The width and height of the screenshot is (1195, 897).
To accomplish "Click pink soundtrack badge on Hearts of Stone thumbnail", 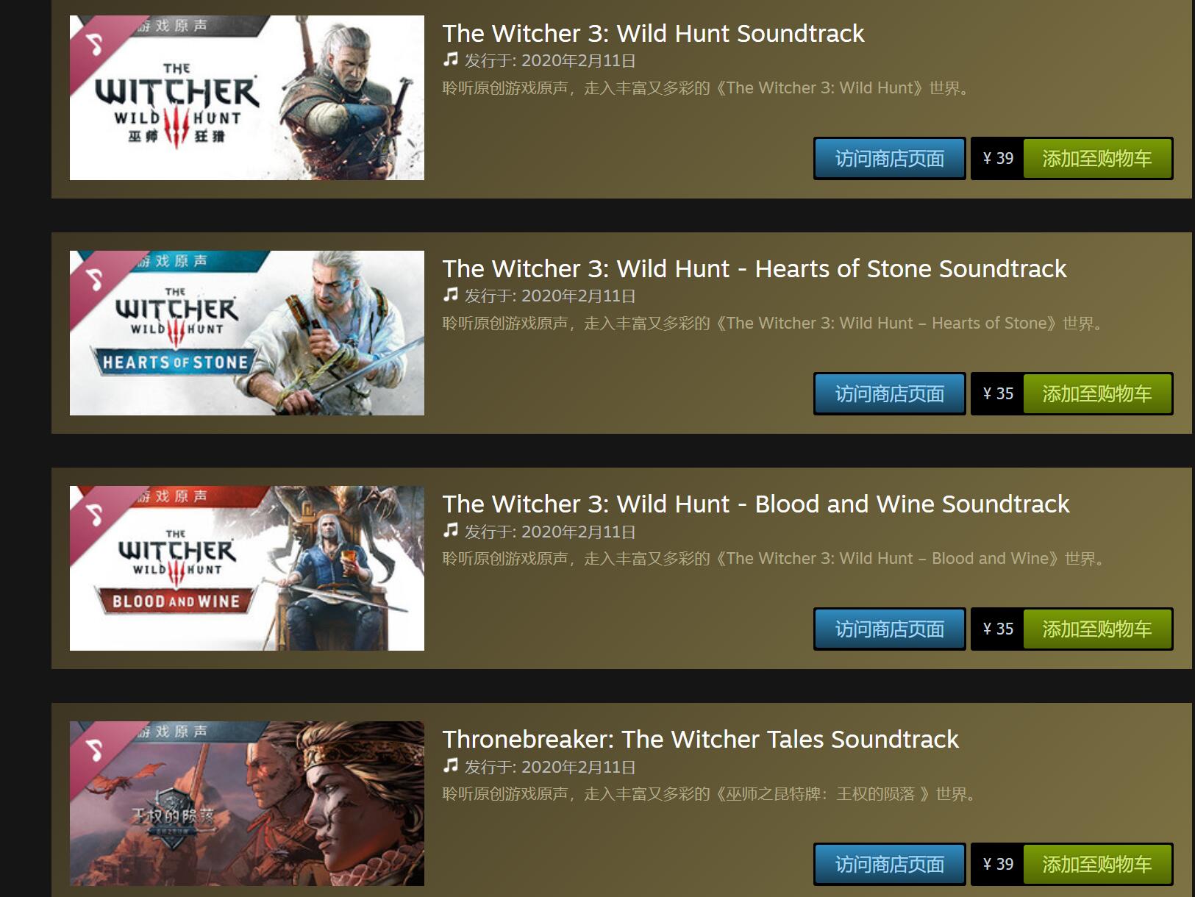I will point(96,279).
